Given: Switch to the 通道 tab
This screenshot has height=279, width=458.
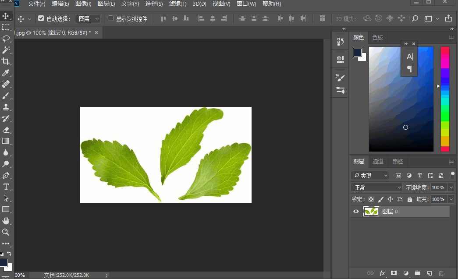Looking at the screenshot, I should pos(378,161).
